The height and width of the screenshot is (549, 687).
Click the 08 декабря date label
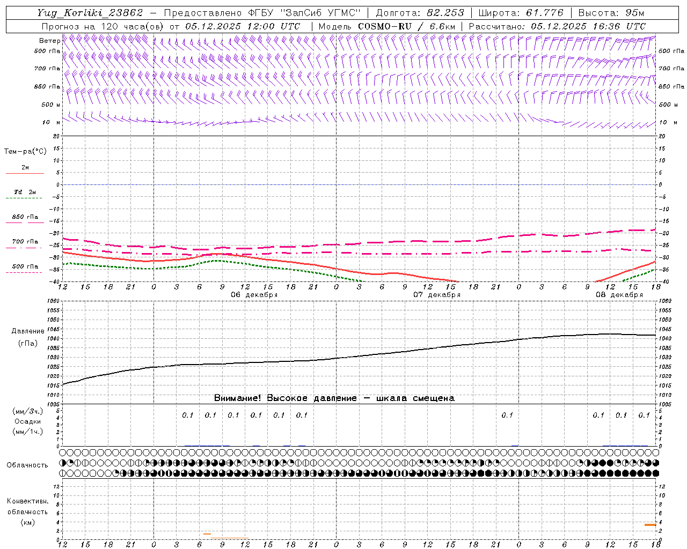tap(619, 295)
